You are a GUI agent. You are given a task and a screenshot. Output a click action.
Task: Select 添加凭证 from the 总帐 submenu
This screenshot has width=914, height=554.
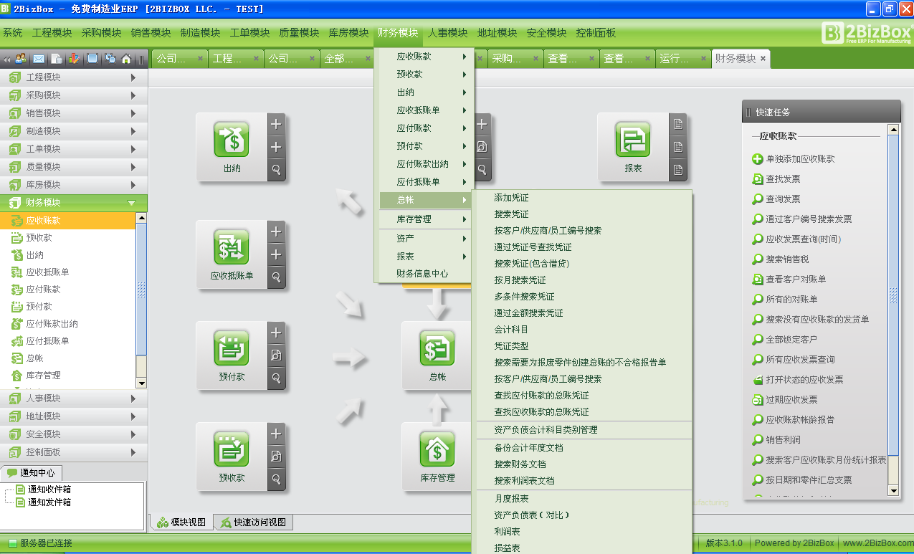[511, 198]
